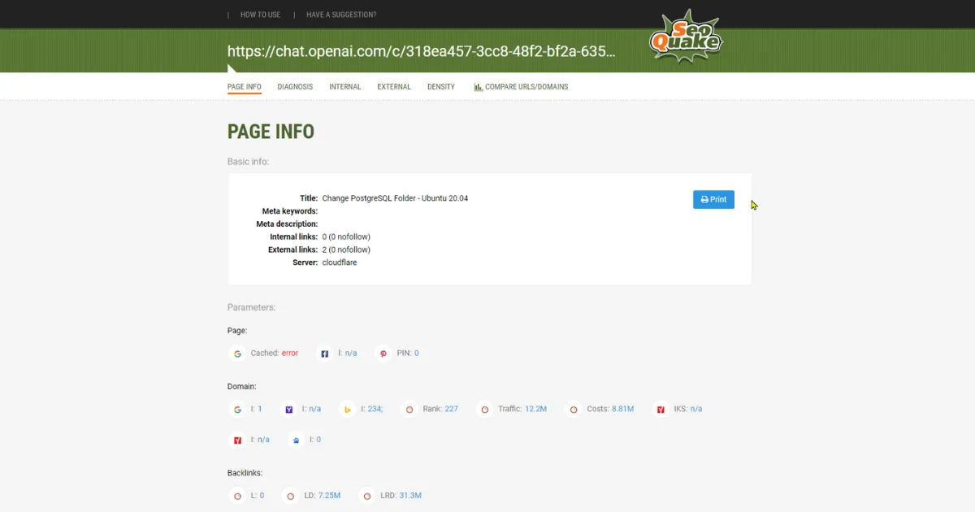
Task: Click the title text Change PostgreSQL Folder - Ubuntu 20.04
Action: [395, 198]
